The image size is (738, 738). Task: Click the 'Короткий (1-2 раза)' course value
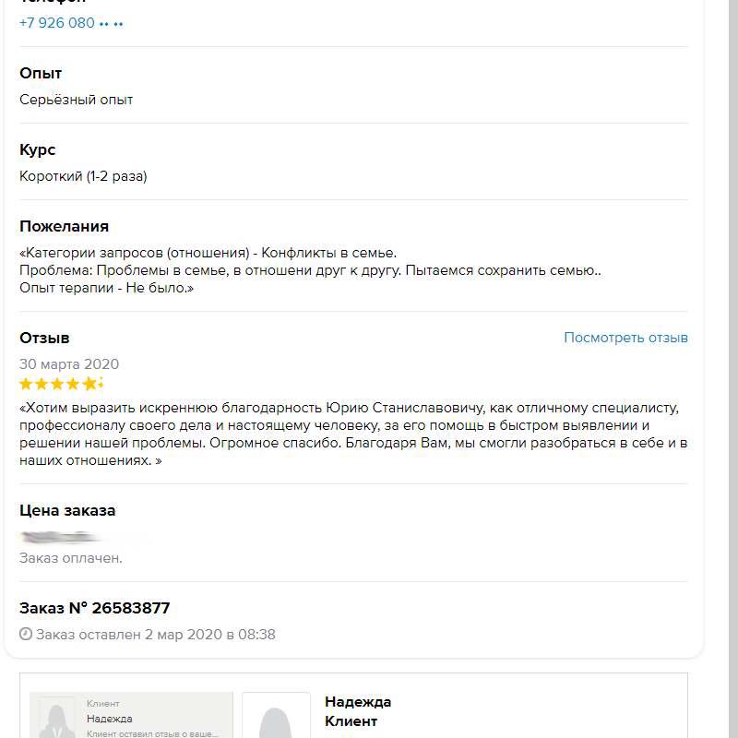[x=83, y=176]
